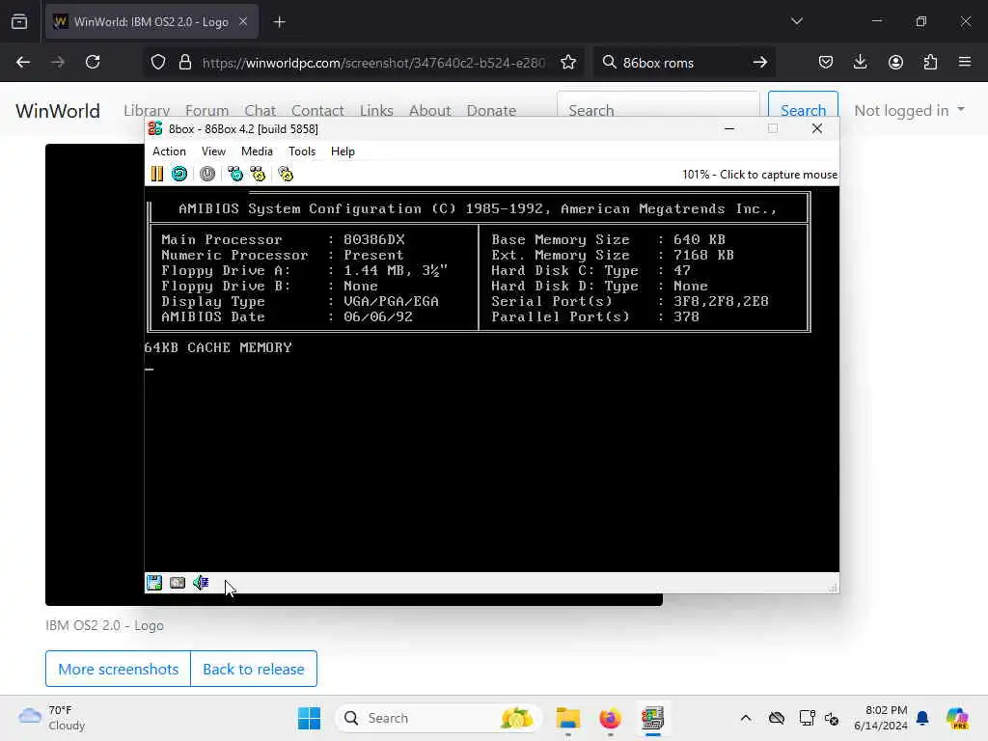Viewport: 988px width, 741px height.
Task: Open the 86Box Media menu
Action: click(x=257, y=151)
